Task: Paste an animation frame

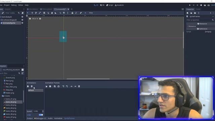Action: [x=58, y=86]
